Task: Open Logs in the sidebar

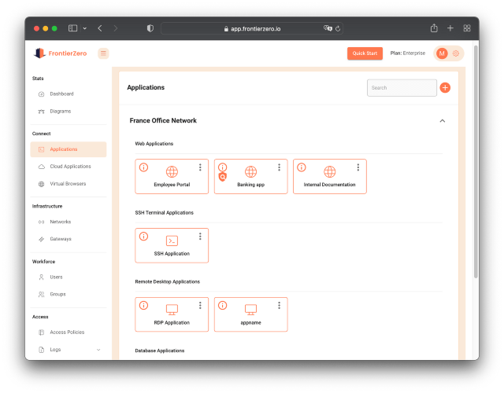Action: click(x=55, y=350)
